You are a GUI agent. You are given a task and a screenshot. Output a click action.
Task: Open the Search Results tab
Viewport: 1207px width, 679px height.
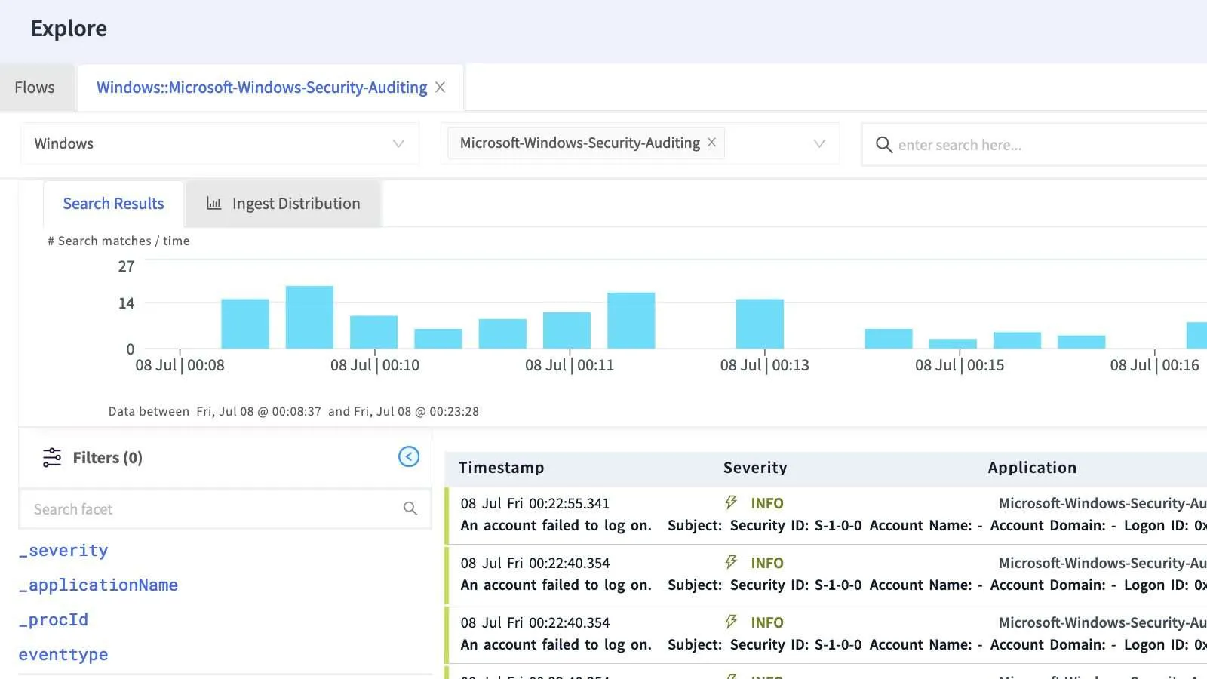113,204
